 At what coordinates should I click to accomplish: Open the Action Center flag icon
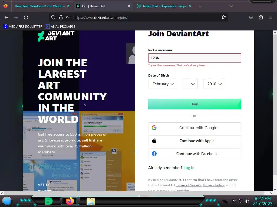pyautogui.click(x=234, y=201)
